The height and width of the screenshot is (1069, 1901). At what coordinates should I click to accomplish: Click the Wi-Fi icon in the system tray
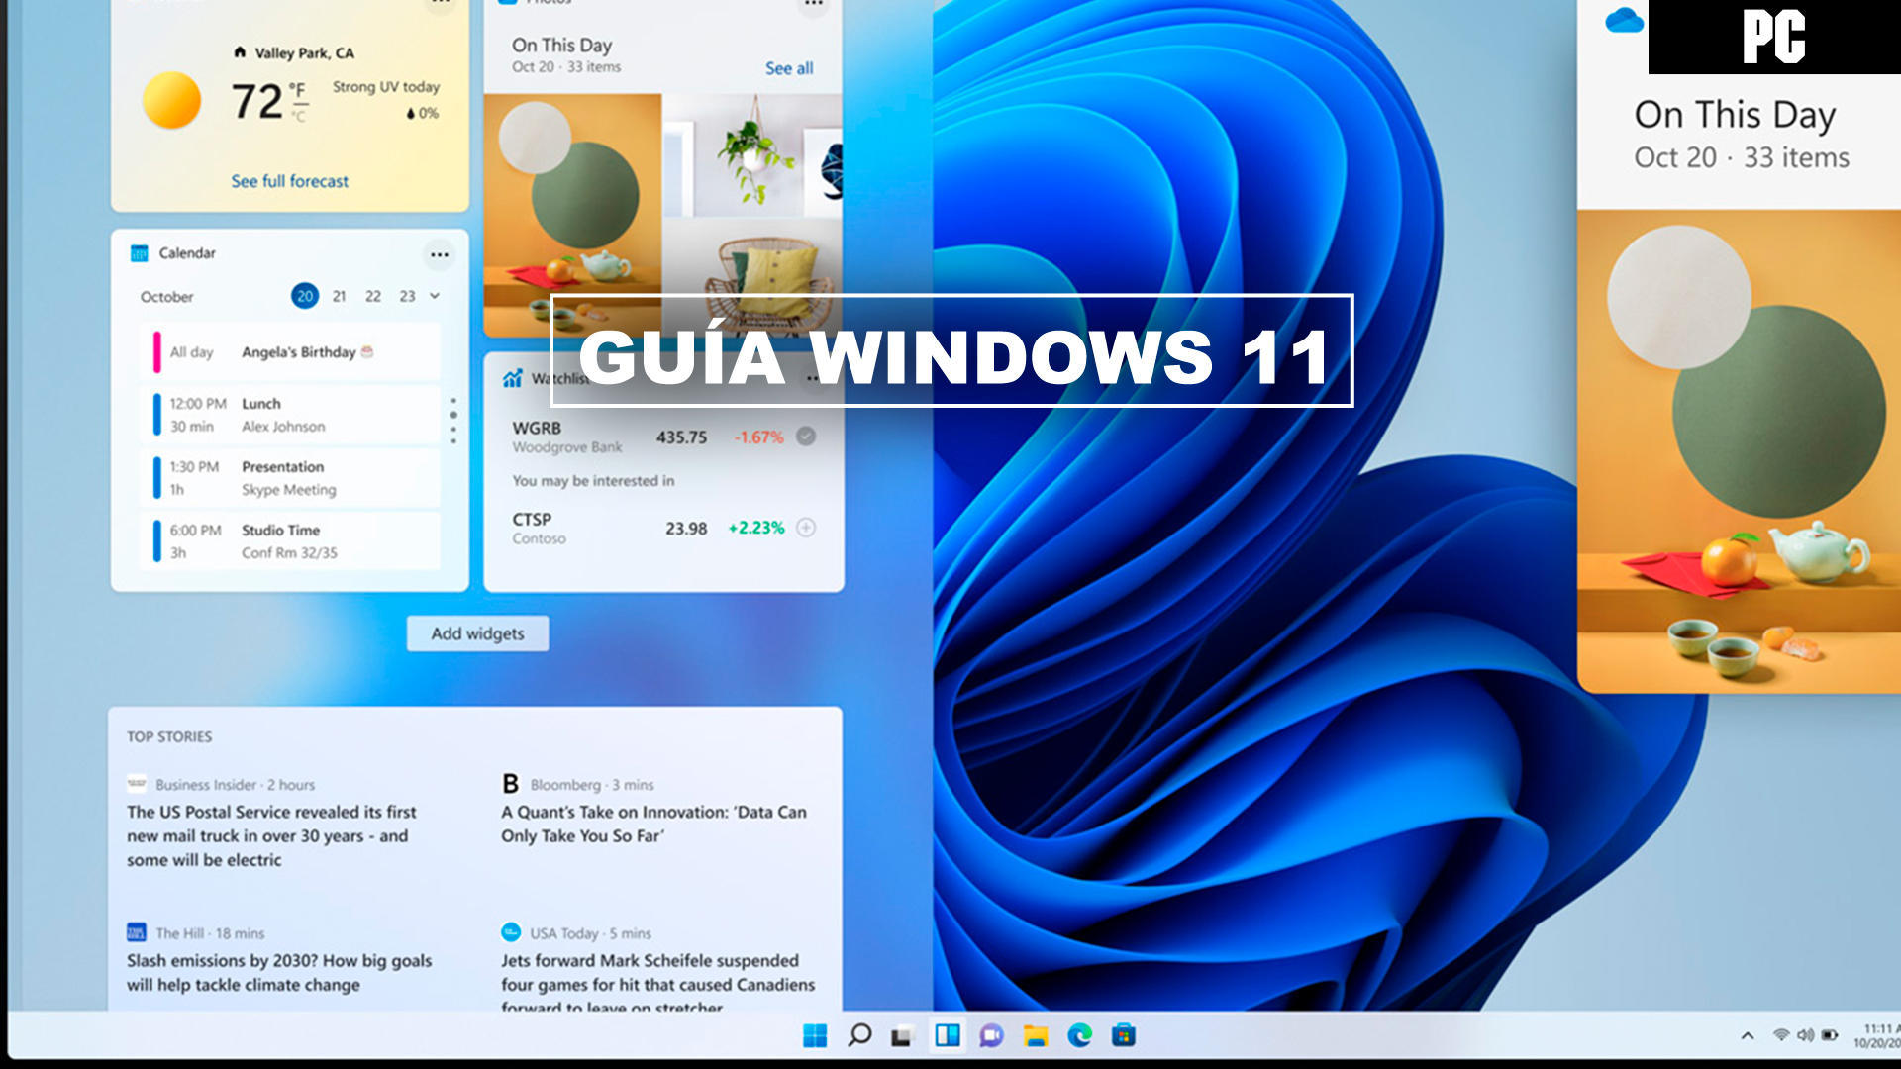point(1782,1034)
